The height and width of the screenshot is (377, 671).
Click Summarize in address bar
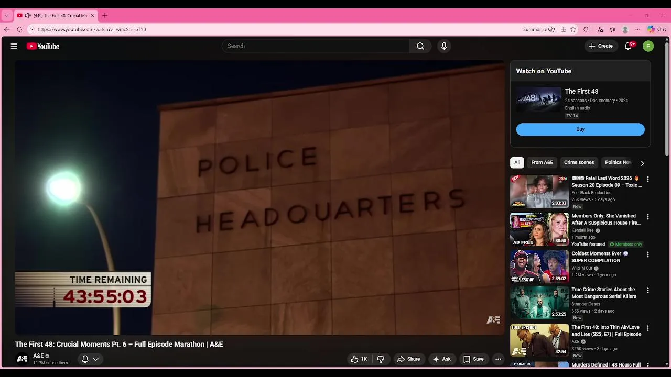pyautogui.click(x=538, y=29)
